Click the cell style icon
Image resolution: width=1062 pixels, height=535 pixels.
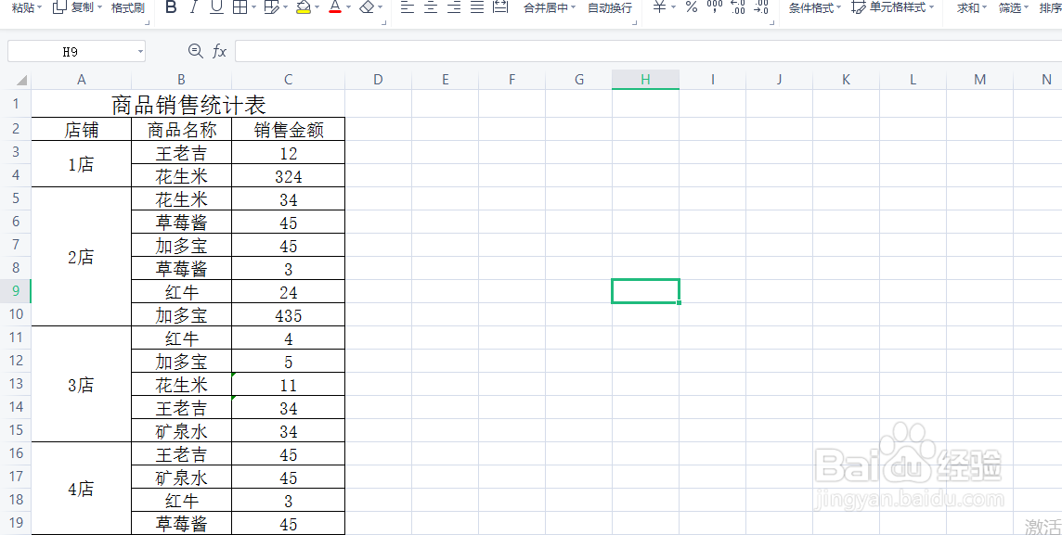pos(859,8)
